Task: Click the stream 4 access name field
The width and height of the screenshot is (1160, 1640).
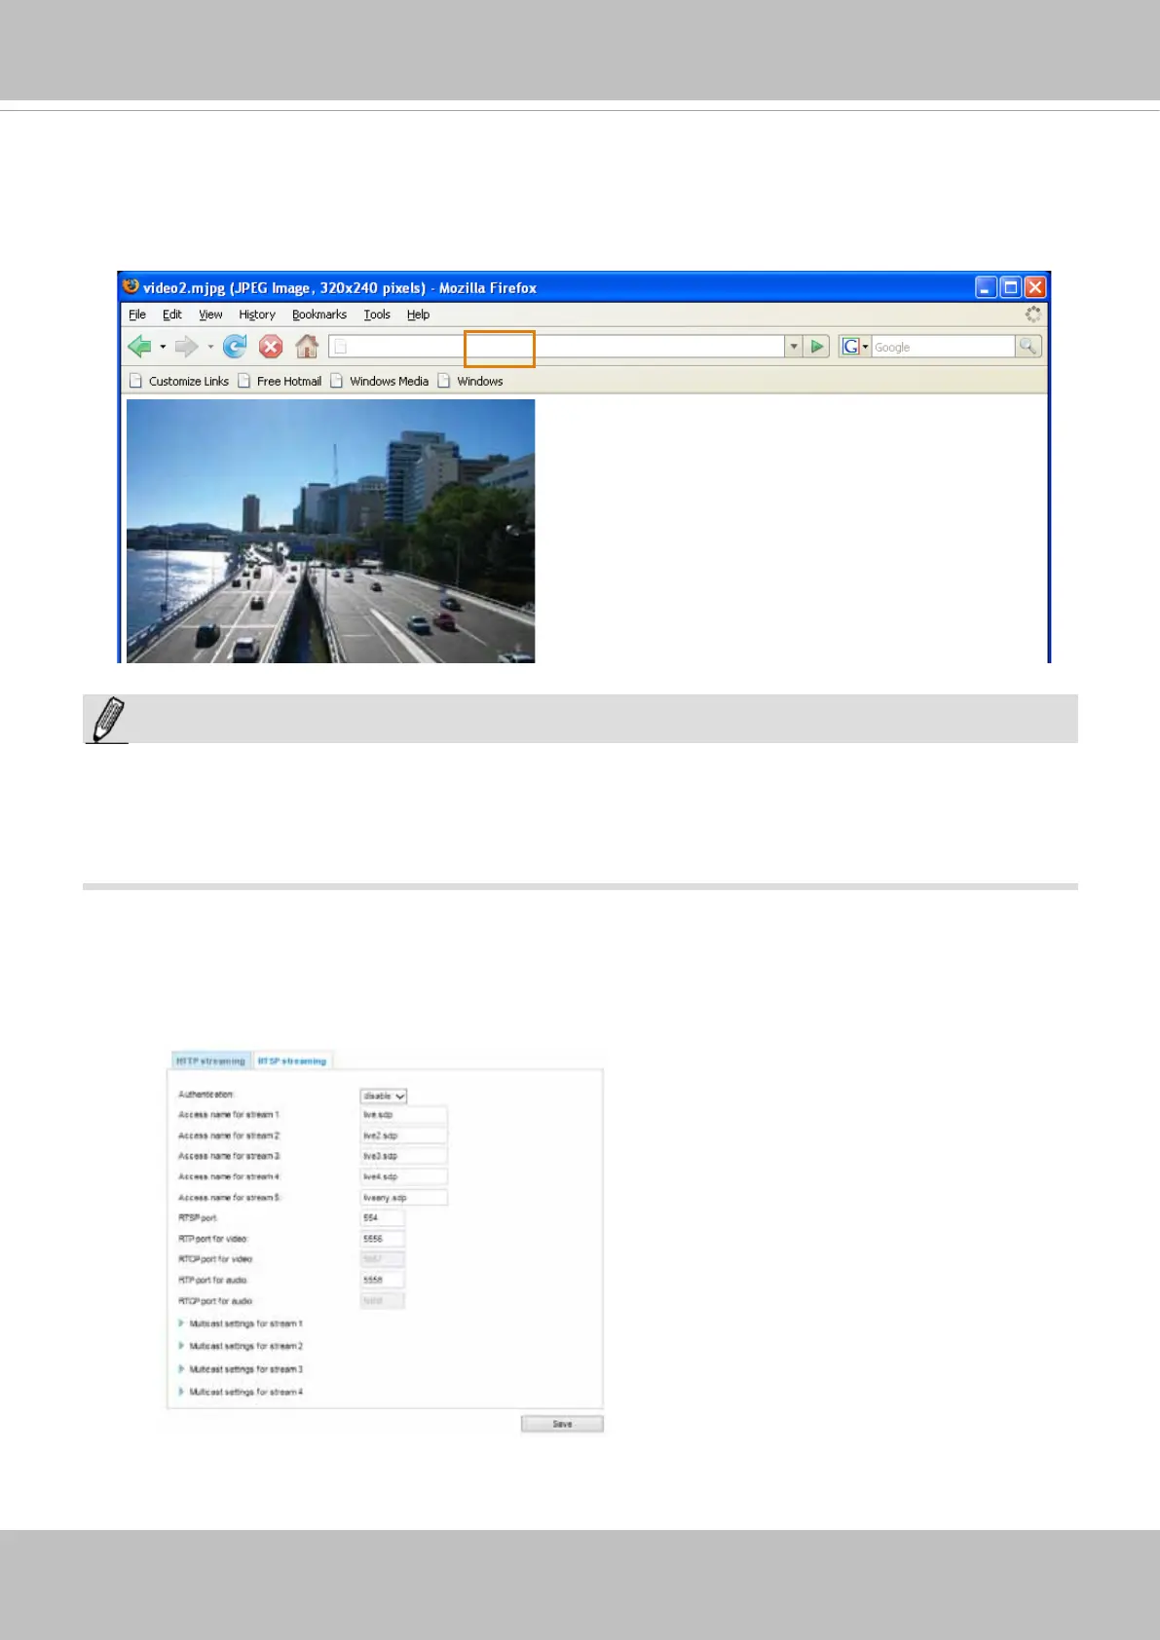Action: point(404,1176)
